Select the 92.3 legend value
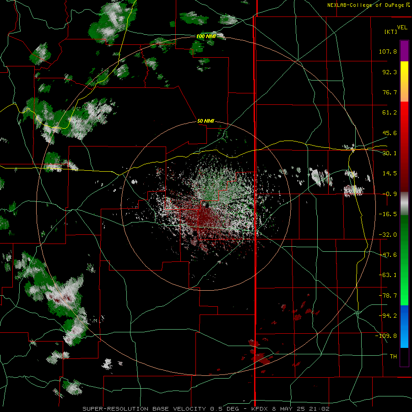 pos(390,72)
